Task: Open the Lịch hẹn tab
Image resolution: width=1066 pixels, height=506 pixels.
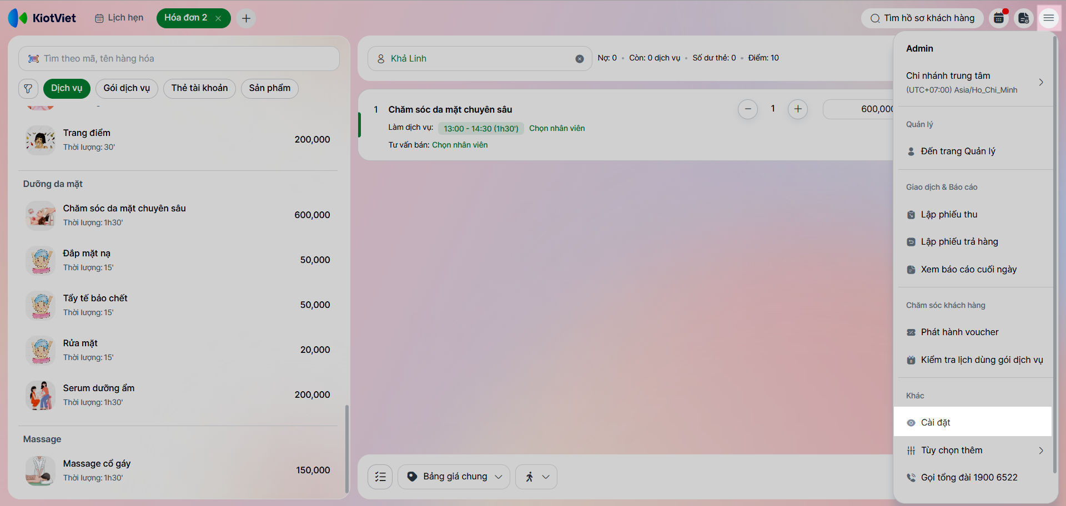Action: click(x=119, y=18)
